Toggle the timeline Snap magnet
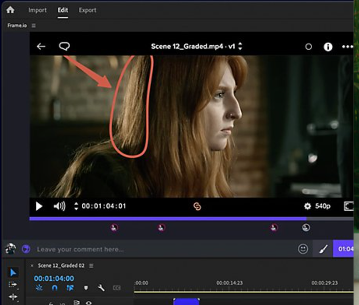This screenshot has width=359, height=305. tap(55, 288)
